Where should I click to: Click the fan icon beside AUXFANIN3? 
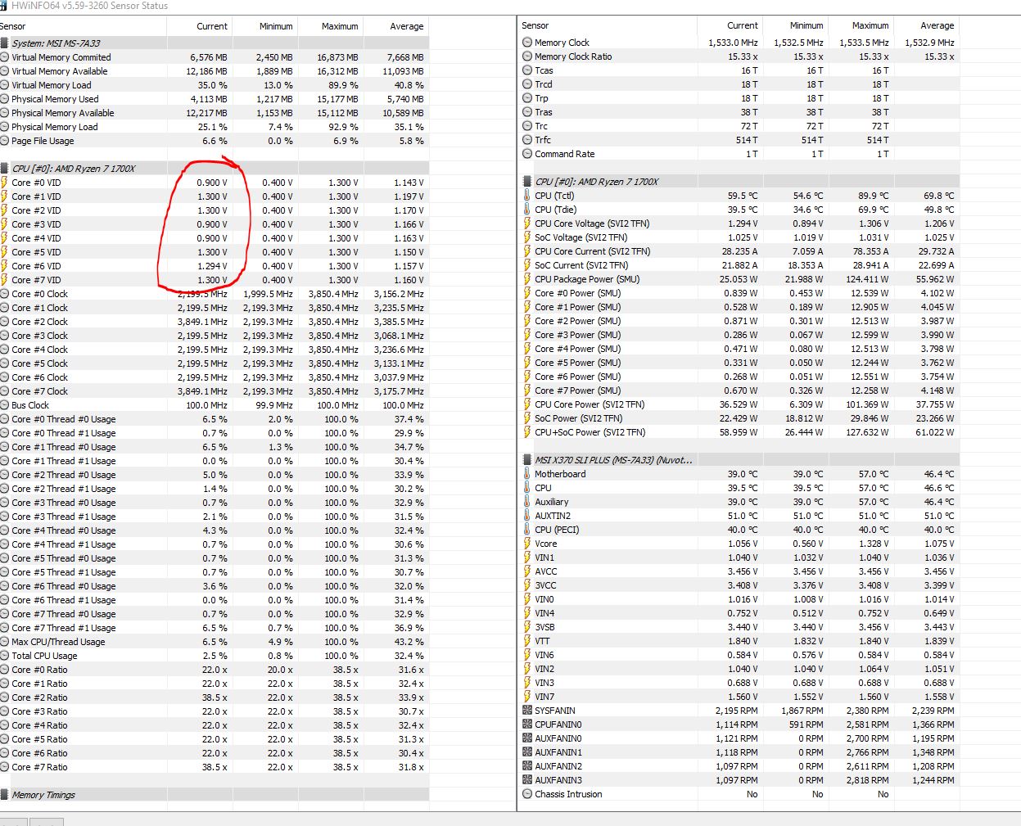(527, 780)
